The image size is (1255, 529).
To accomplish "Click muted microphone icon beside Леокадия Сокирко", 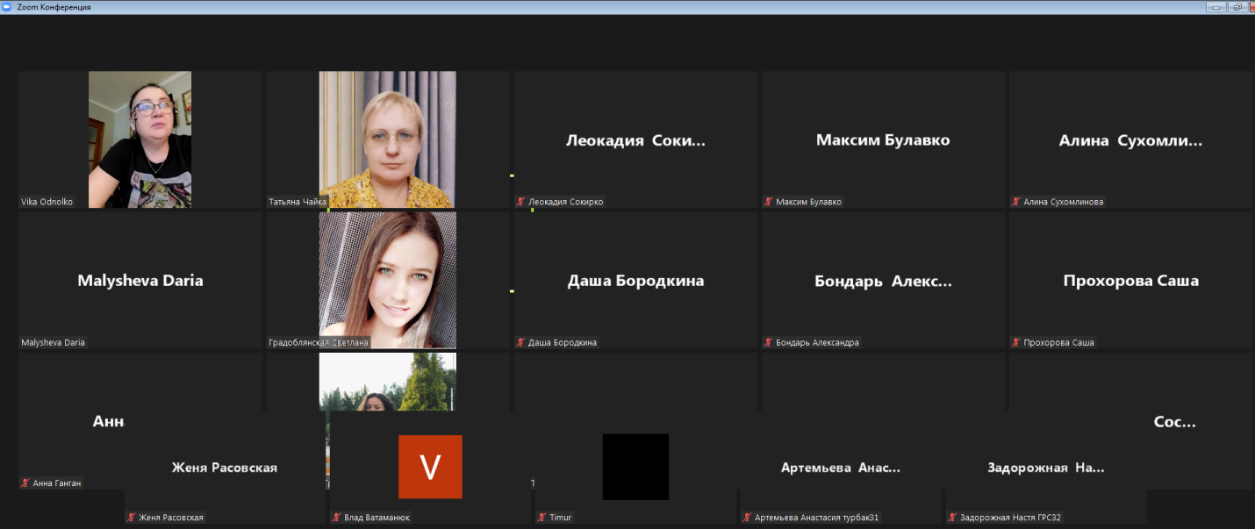I will 521,202.
